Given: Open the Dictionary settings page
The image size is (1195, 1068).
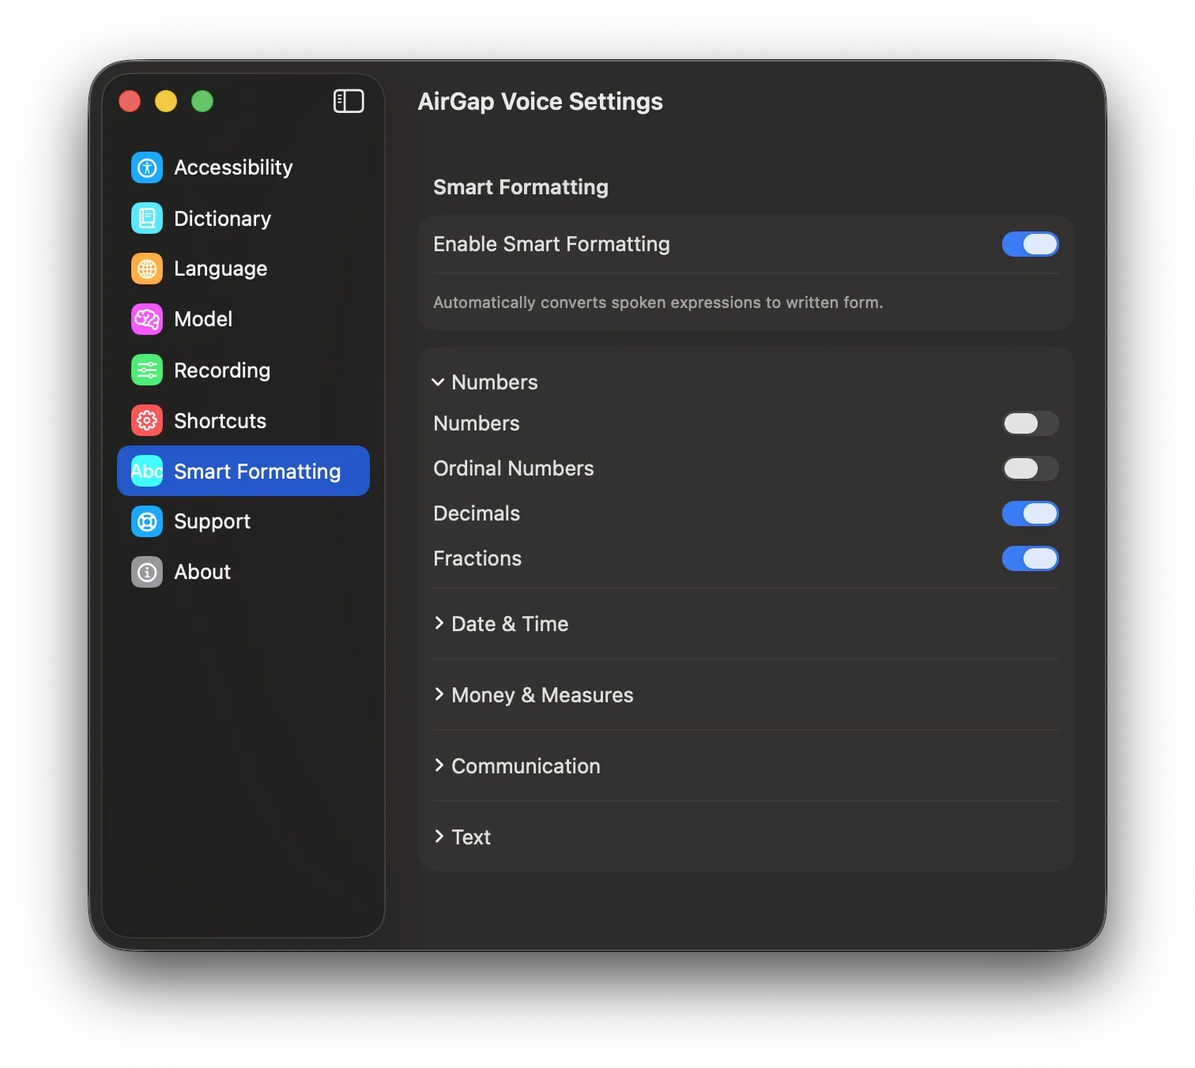Looking at the screenshot, I should (243, 218).
